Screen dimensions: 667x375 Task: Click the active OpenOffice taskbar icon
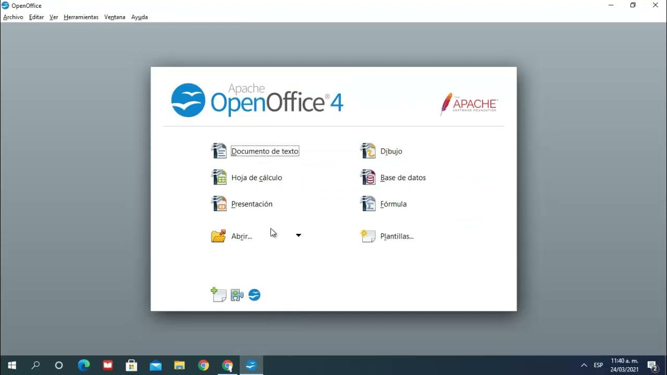point(251,365)
